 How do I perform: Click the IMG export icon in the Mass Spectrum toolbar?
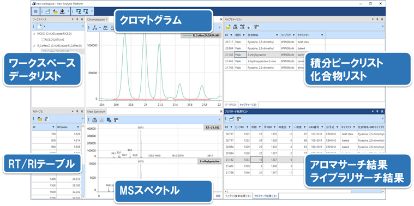[x=116, y=120]
